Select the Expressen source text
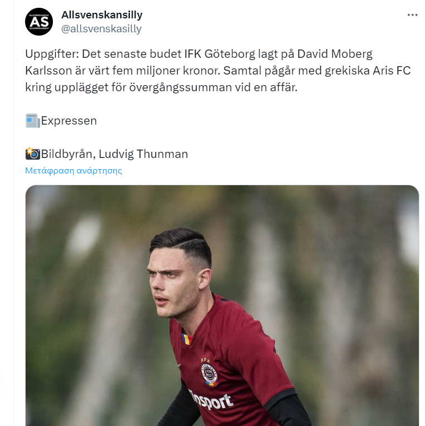 click(x=69, y=121)
